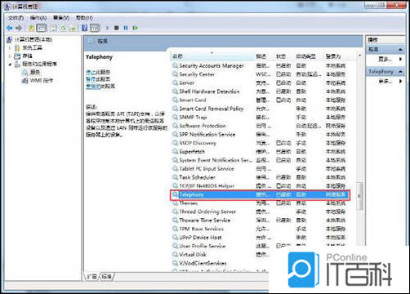The height and width of the screenshot is (294, 410).
Task: Click the services list vertical scrollbar thumb
Action: [359, 196]
